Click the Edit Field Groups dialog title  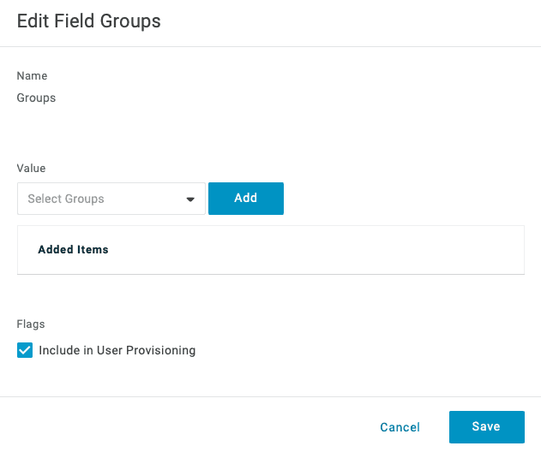88,21
